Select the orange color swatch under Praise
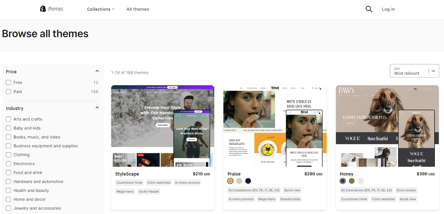444x214 pixels. 230,181
